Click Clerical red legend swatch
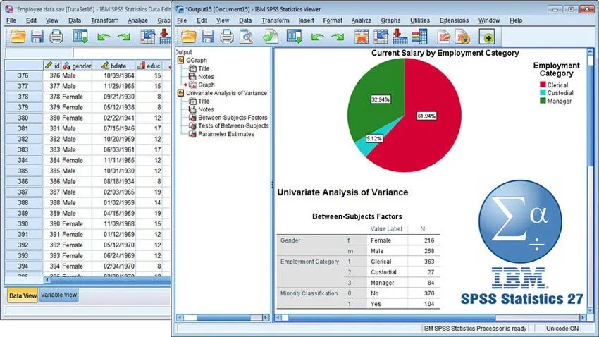This screenshot has width=599, height=337. pos(543,85)
